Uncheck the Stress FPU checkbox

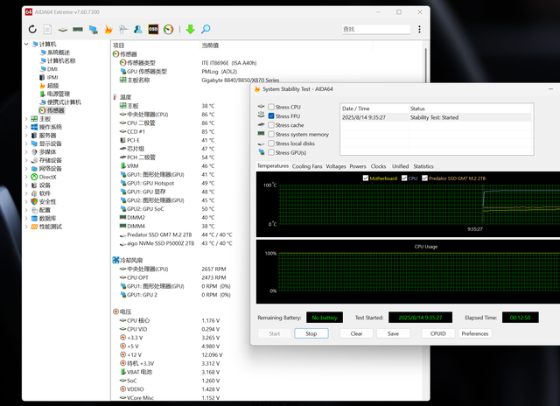[271, 116]
